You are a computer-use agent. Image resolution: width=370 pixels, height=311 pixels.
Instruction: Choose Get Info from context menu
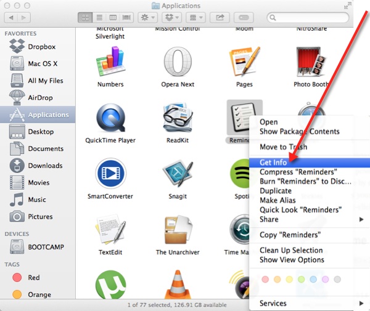[x=310, y=163]
